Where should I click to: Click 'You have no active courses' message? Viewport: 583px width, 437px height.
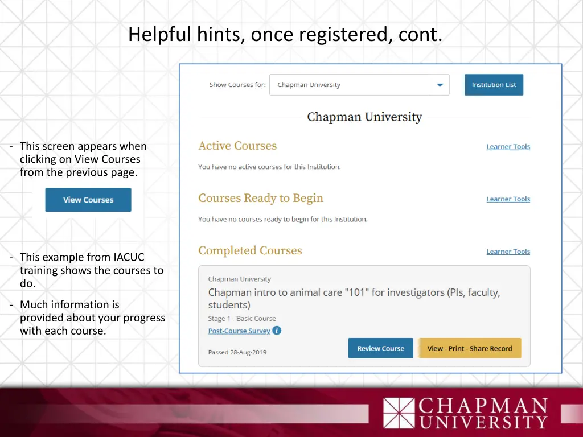(269, 167)
